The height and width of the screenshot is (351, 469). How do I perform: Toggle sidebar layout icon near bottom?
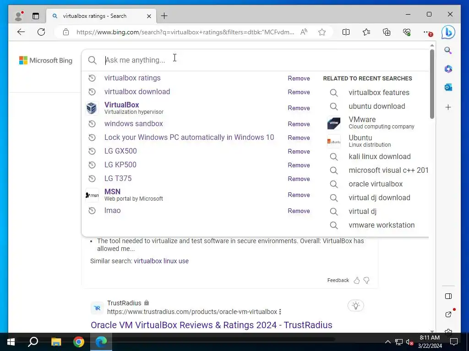point(448,296)
